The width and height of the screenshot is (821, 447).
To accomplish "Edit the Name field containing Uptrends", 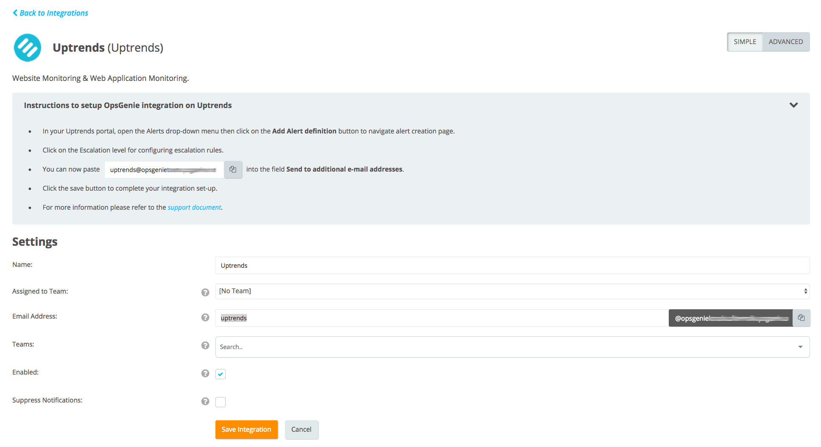I will tap(512, 266).
